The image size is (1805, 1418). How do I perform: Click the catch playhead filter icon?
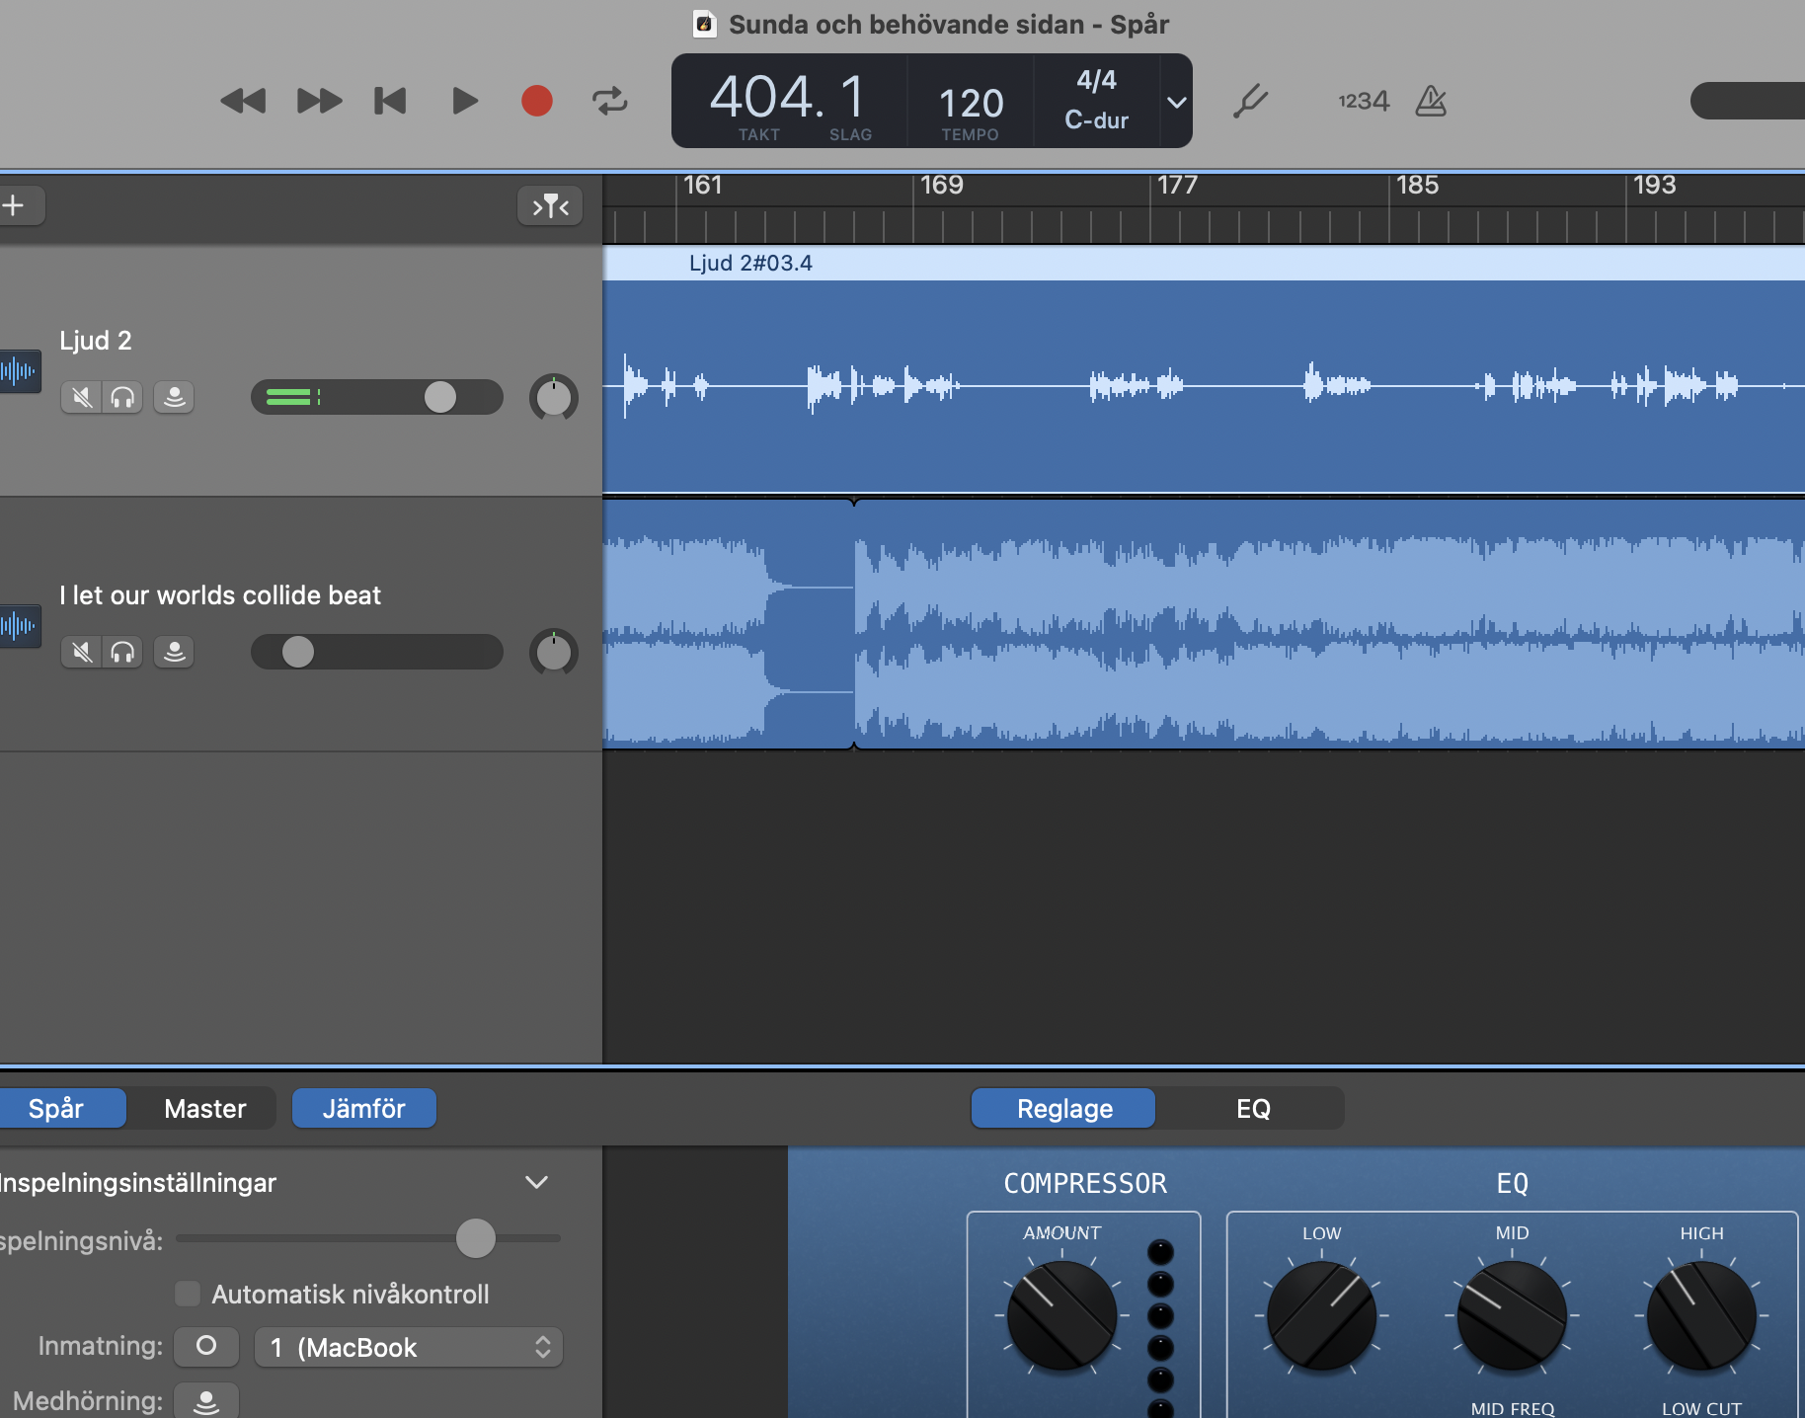(550, 205)
